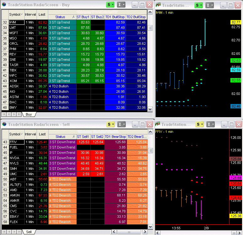243x235 pixels.
Task: Click 4 TD2 Bearish status for AMGN
Action: click(62, 195)
